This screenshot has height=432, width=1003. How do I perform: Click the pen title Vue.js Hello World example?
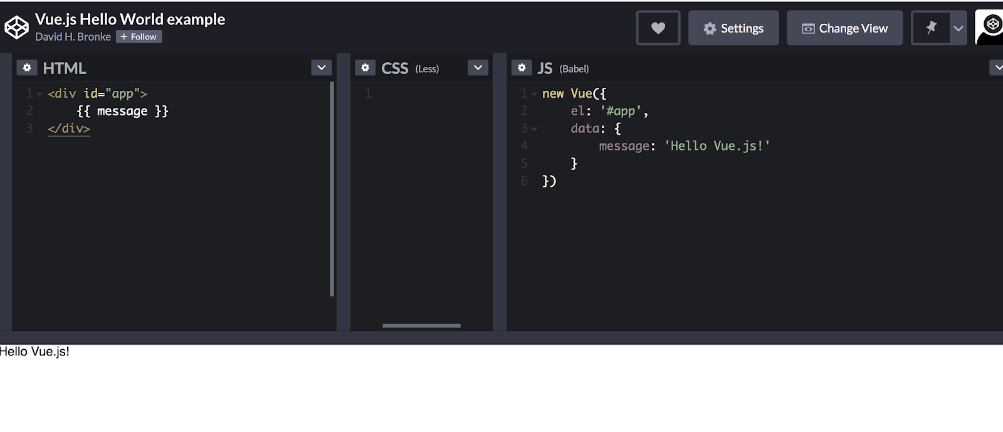pyautogui.click(x=130, y=19)
